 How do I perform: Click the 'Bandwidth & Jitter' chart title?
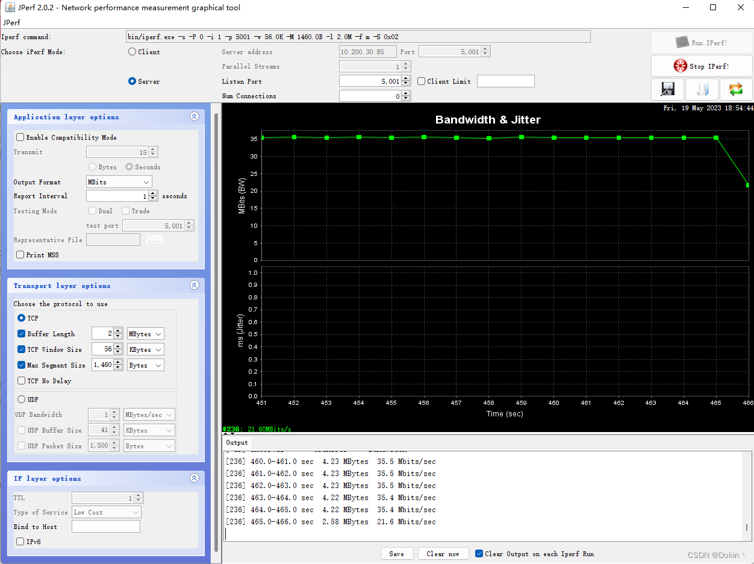(488, 120)
